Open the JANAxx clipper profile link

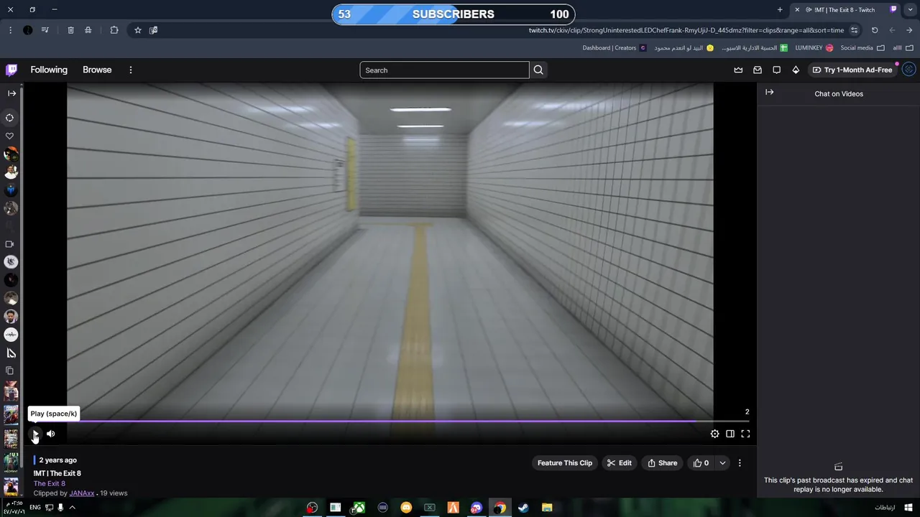81,493
